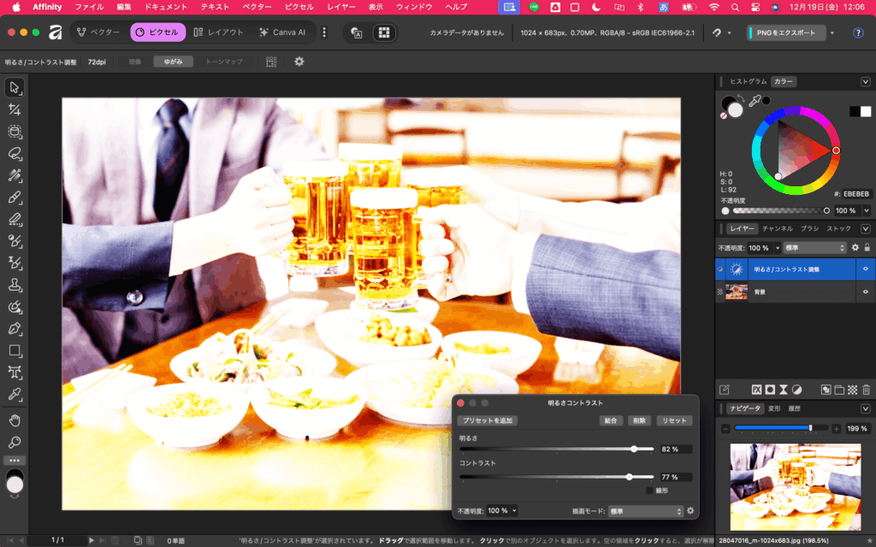Select the Zoom magnifier tool
The width and height of the screenshot is (876, 547).
coord(15,443)
